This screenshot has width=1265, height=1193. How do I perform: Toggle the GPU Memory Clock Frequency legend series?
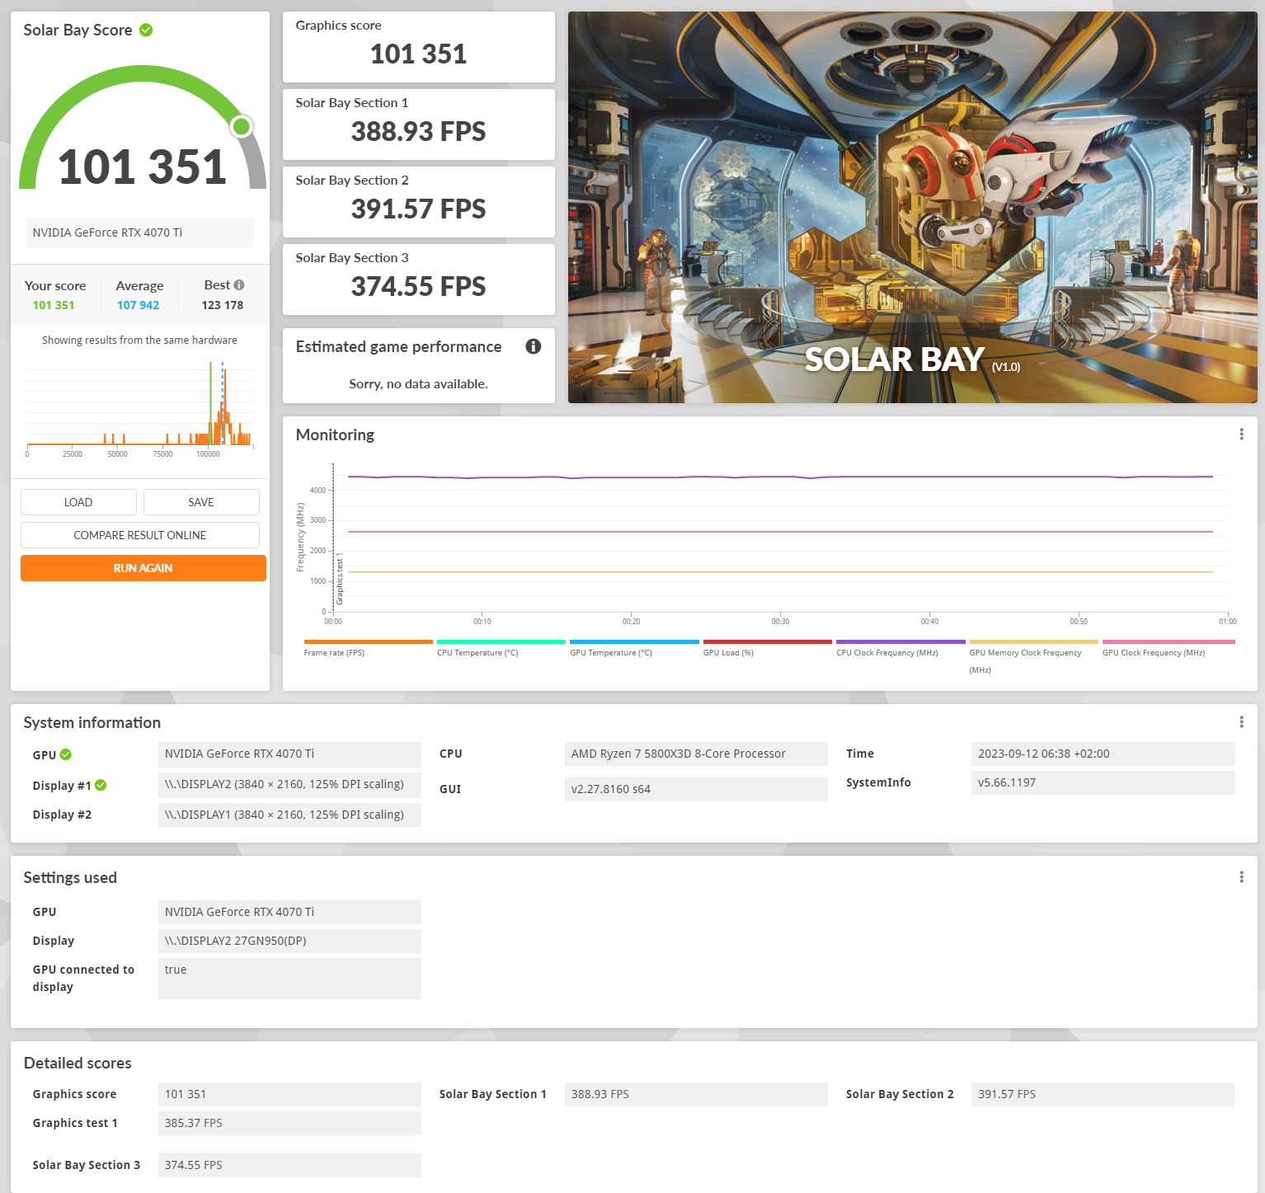1033,657
